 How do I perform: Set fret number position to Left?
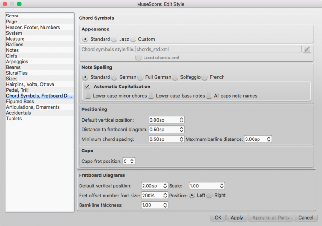(x=192, y=195)
